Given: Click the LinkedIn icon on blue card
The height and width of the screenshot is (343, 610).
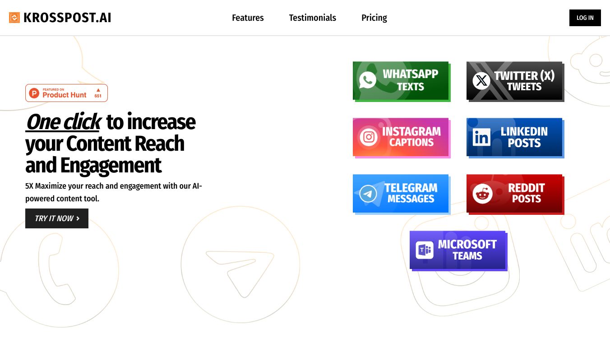Looking at the screenshot, I should coord(481,137).
